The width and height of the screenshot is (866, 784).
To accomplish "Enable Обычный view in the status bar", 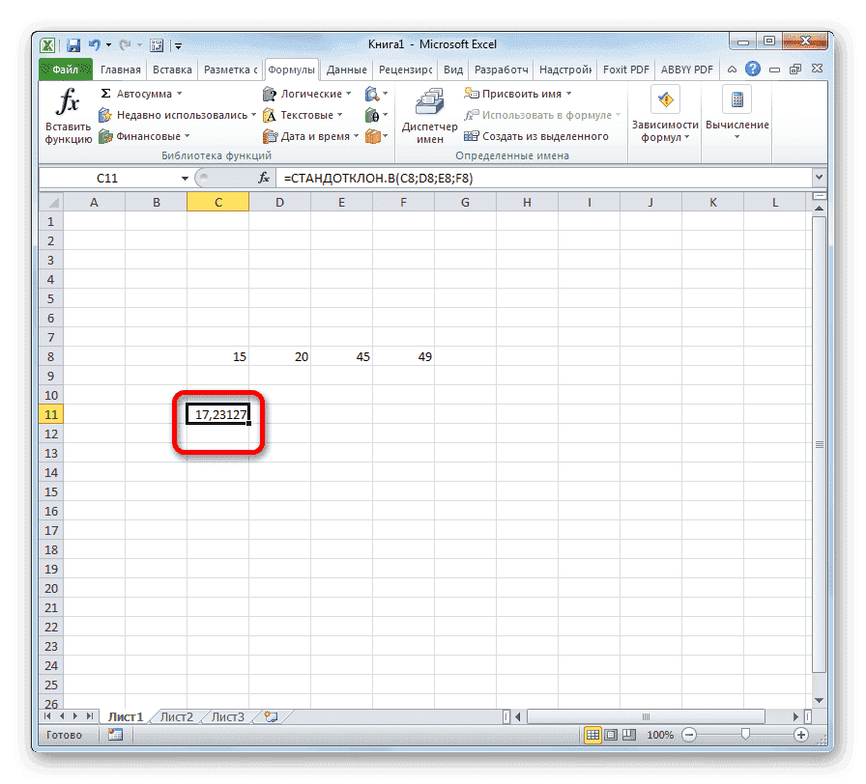I will (x=592, y=734).
